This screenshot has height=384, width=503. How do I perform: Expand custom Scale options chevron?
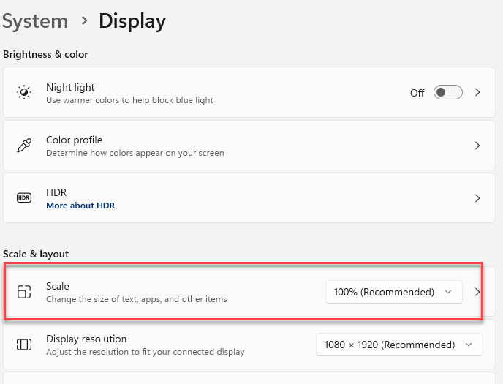tap(477, 292)
